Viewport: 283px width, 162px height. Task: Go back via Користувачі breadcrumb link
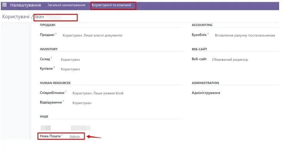click(15, 17)
